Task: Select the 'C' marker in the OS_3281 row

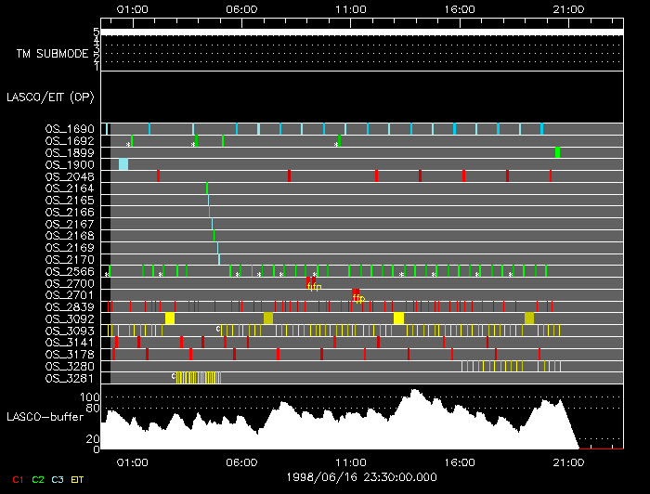Action: [174, 376]
